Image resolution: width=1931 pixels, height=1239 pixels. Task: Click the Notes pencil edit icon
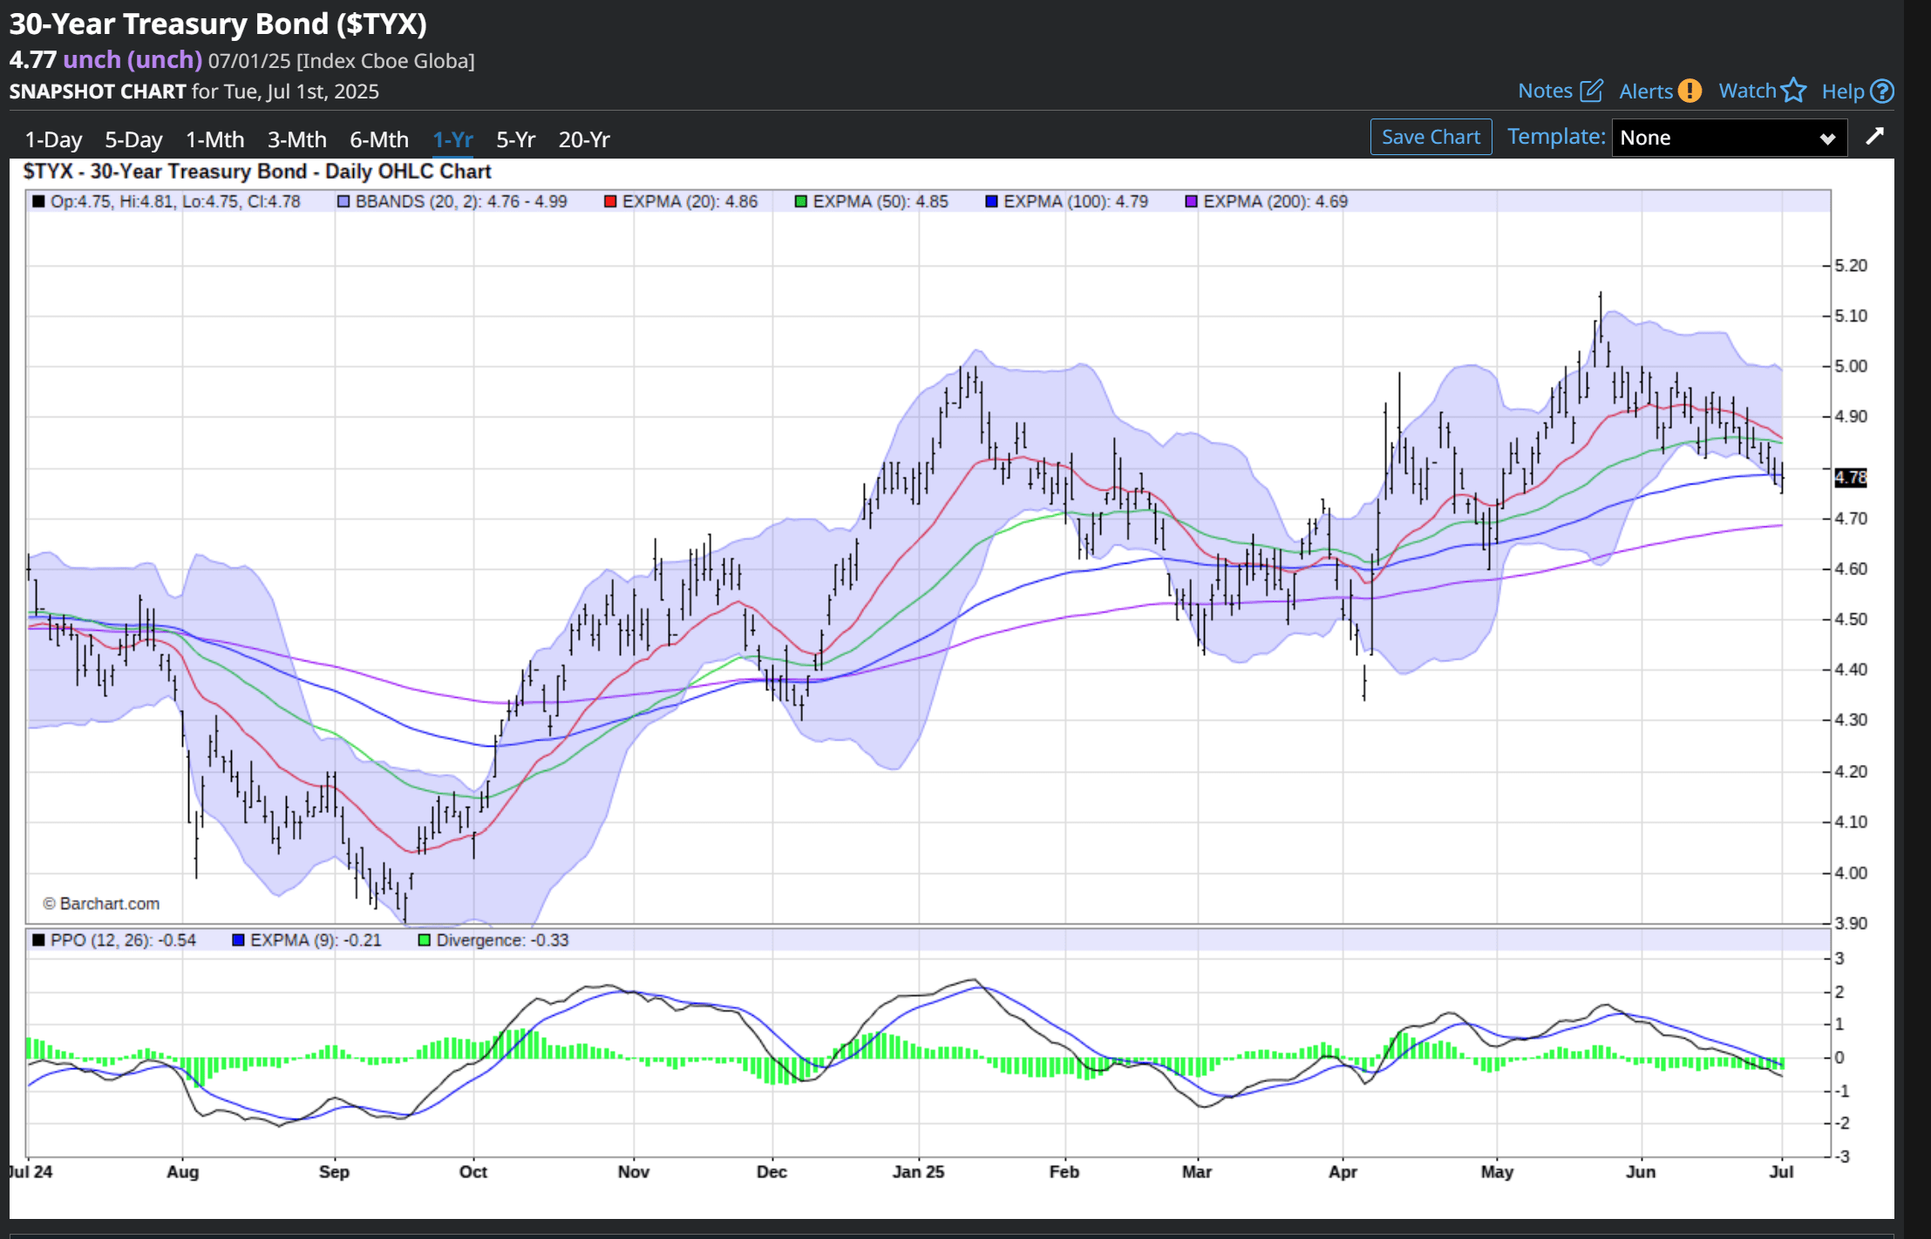click(x=1591, y=91)
